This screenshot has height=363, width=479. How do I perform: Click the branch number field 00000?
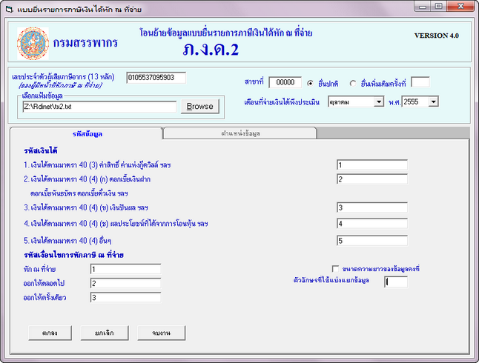(x=285, y=82)
